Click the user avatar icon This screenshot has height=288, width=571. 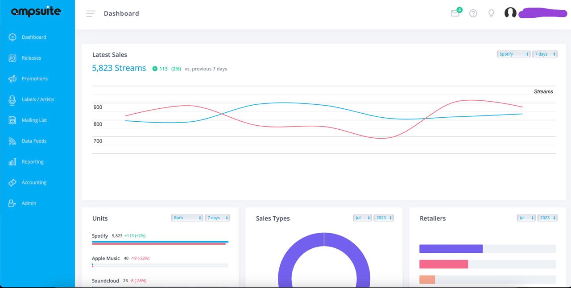[x=510, y=13]
